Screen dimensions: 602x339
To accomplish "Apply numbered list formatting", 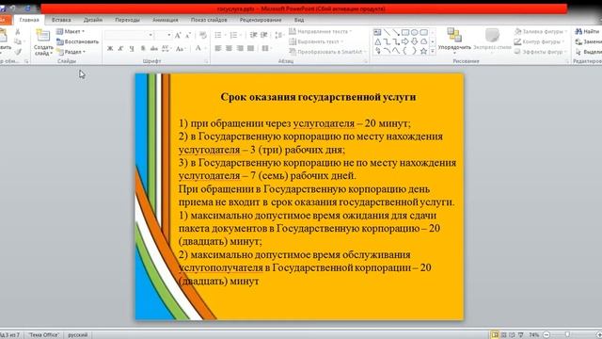I will (235, 36).
